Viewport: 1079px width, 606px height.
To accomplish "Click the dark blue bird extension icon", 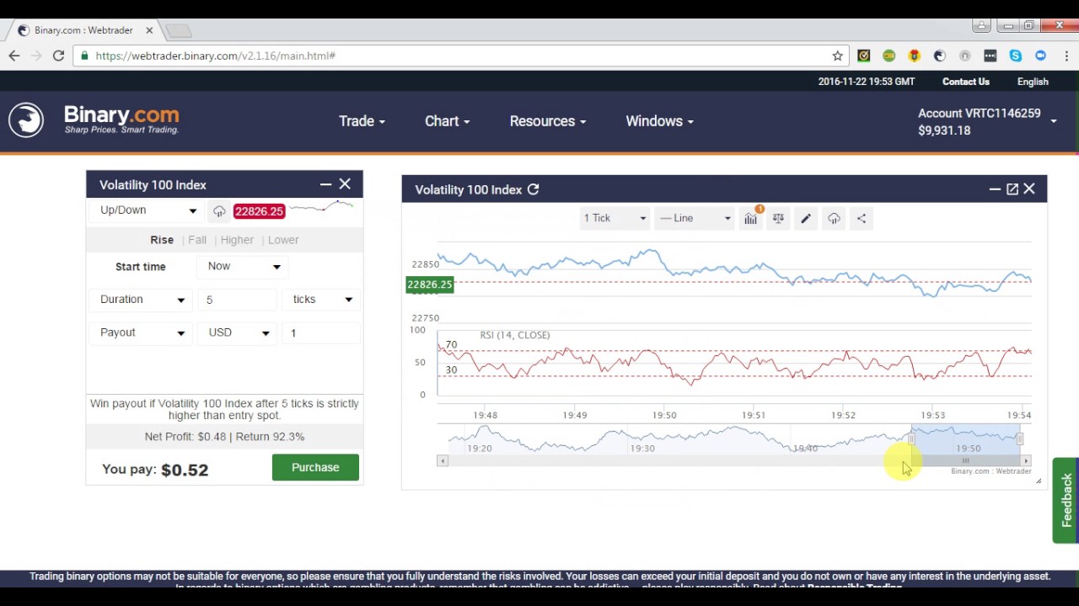I will pos(939,56).
